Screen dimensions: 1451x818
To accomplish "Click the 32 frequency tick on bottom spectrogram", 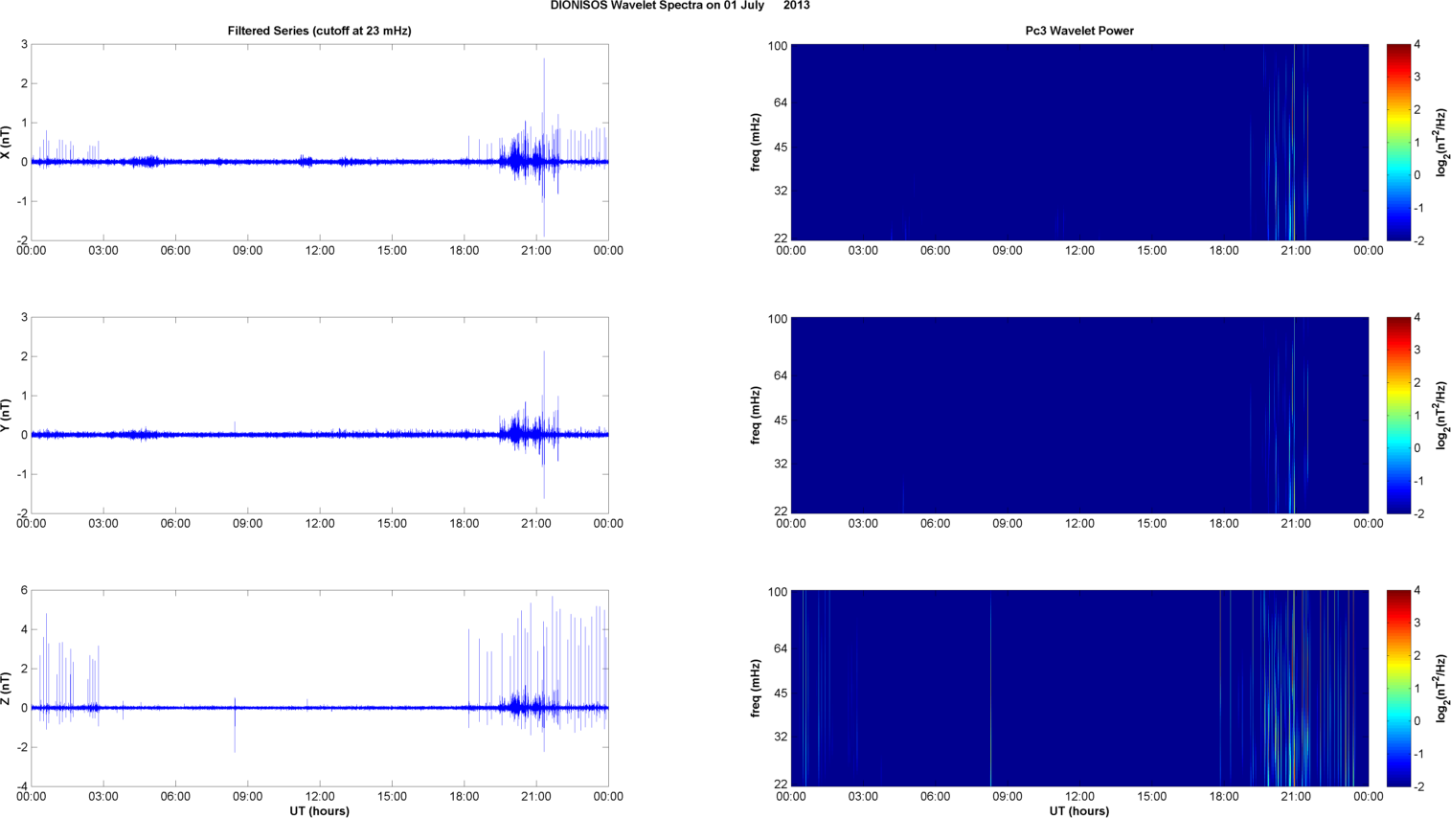I will pyautogui.click(x=781, y=737).
